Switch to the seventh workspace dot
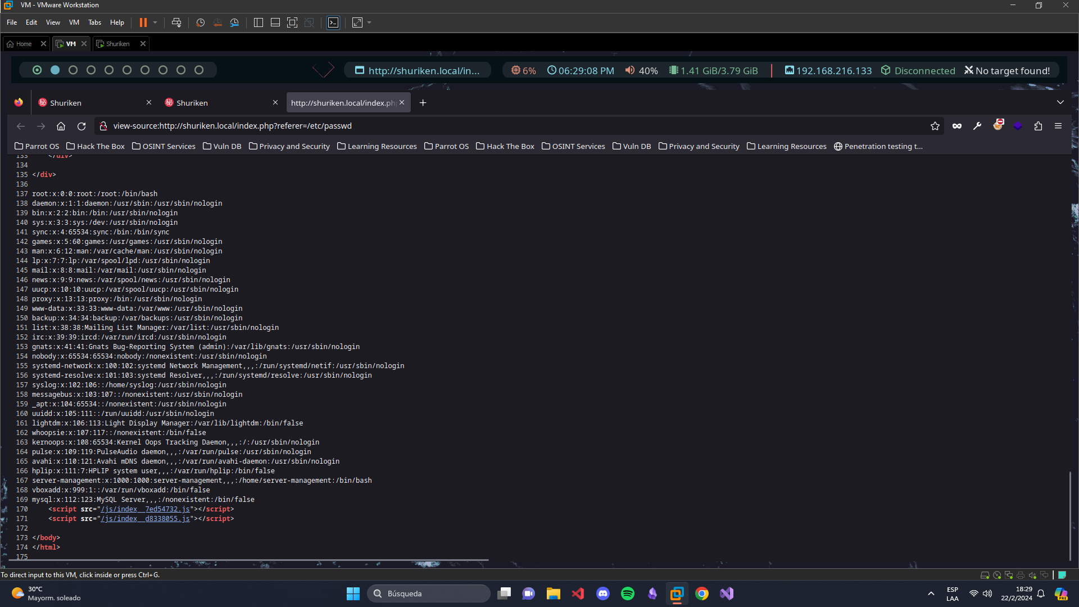1079x607 pixels. [x=145, y=70]
